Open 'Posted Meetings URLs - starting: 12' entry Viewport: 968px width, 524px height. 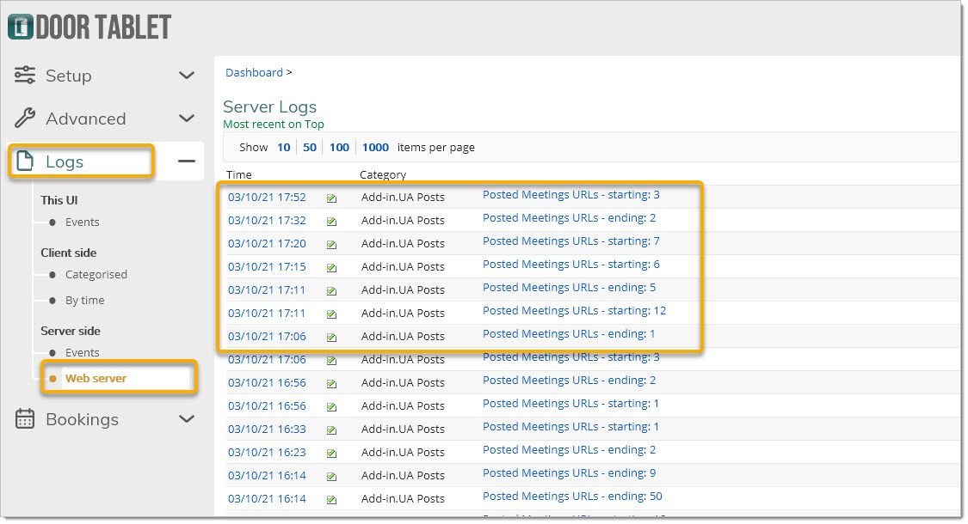(x=574, y=311)
